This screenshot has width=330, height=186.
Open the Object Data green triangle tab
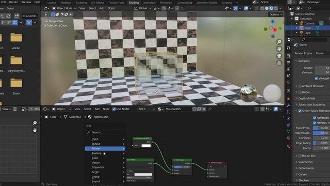click(x=289, y=131)
